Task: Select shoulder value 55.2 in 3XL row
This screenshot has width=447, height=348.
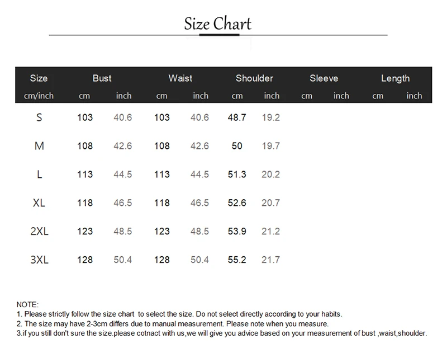Action: point(237,260)
